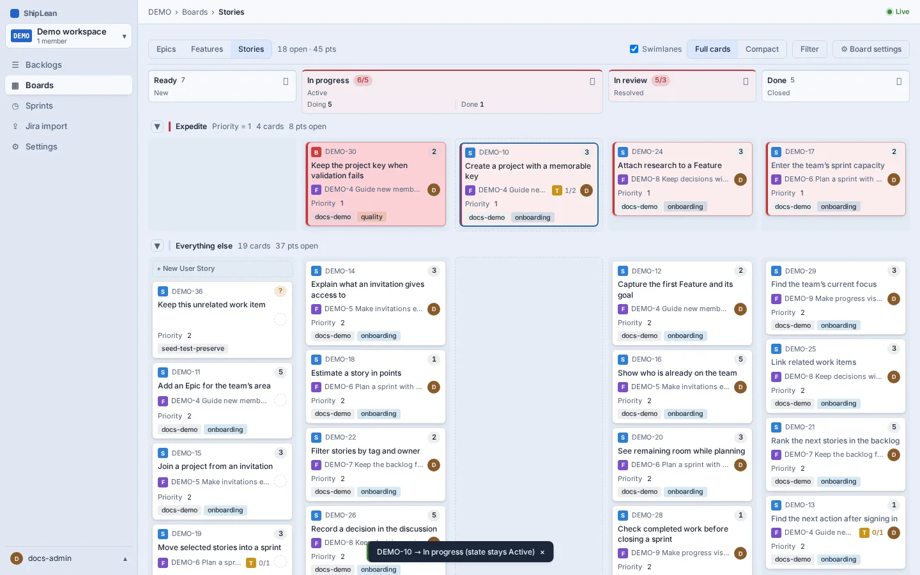Collapse the Expedite swimlane

point(157,126)
